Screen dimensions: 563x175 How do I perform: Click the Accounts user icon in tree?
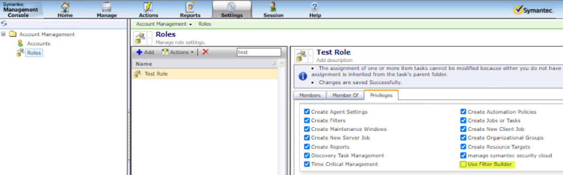point(20,43)
